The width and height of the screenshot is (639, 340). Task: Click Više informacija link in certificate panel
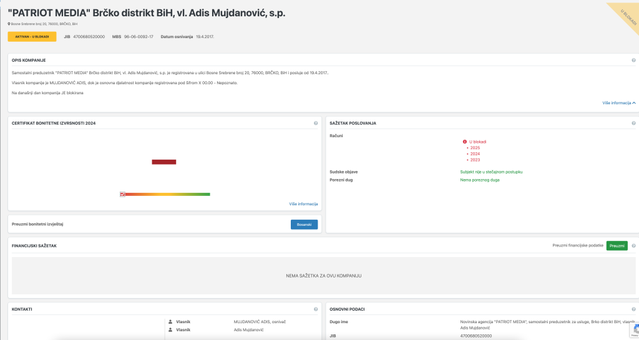303,204
